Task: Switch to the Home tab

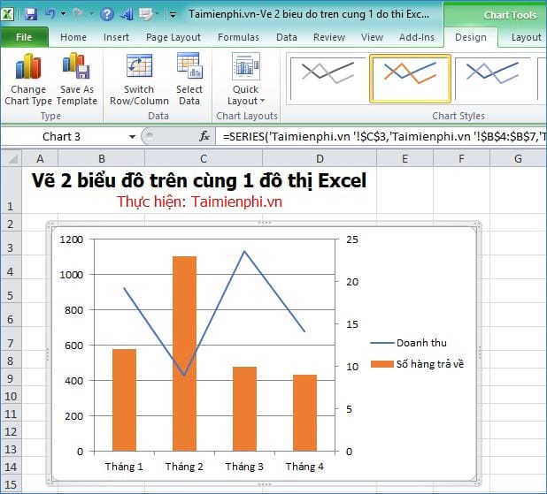Action: (73, 37)
